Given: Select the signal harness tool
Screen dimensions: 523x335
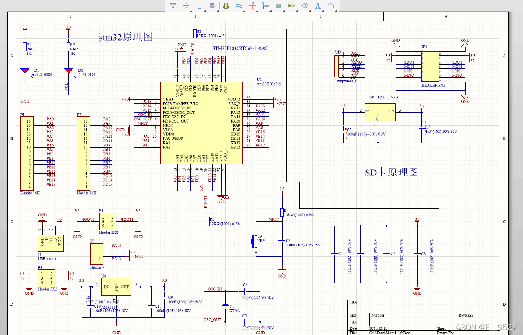Looking at the screenshot, I should 265,6.
